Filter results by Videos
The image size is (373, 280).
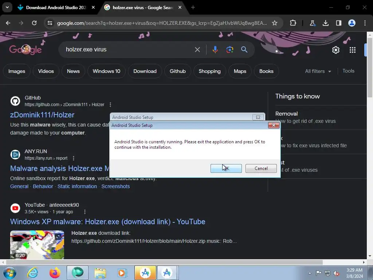pos(46,71)
